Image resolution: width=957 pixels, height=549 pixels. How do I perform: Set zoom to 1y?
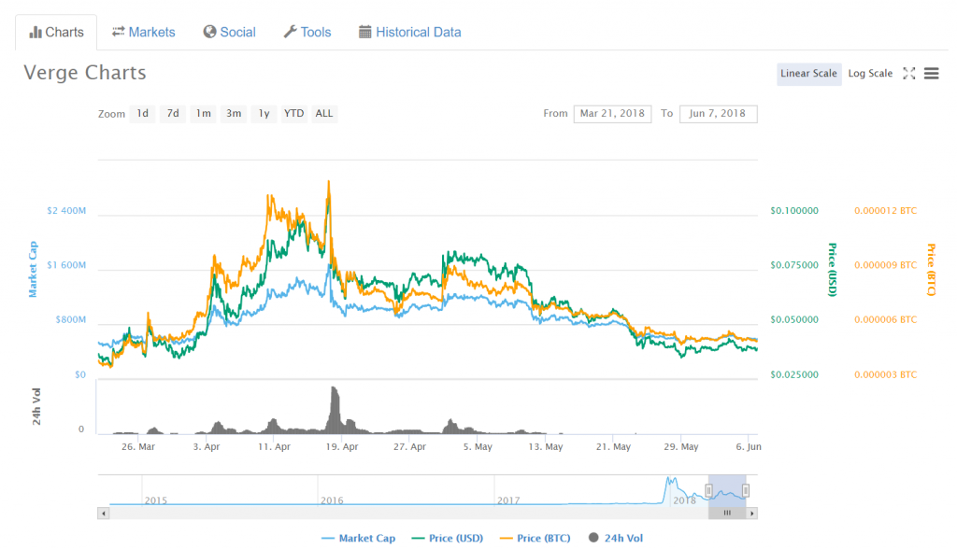(x=264, y=114)
